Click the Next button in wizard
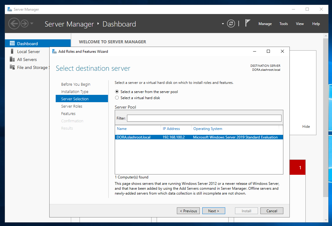Screen dimensions: 332x226 [x=214, y=211]
